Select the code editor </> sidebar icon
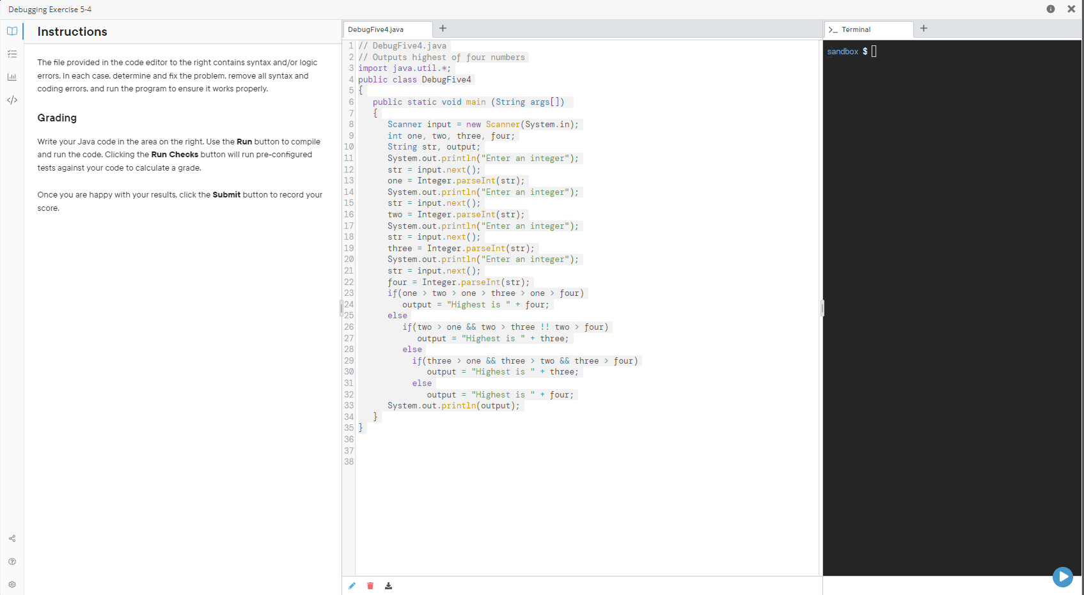 (x=12, y=100)
